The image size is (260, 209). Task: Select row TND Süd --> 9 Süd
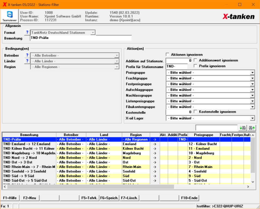tap(126, 176)
